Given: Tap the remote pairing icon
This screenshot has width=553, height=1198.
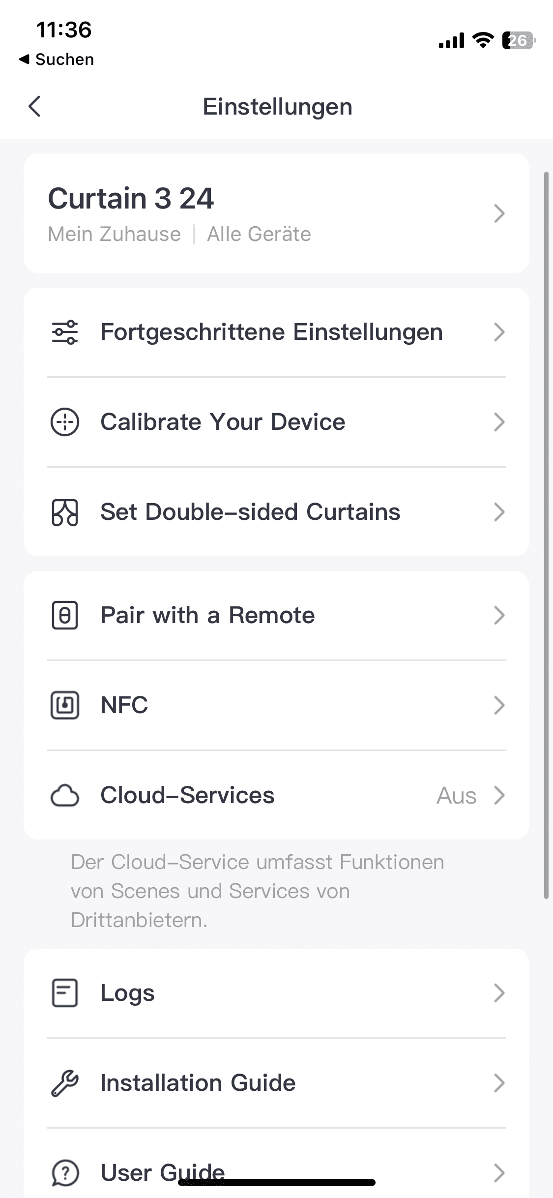Looking at the screenshot, I should click(x=65, y=615).
